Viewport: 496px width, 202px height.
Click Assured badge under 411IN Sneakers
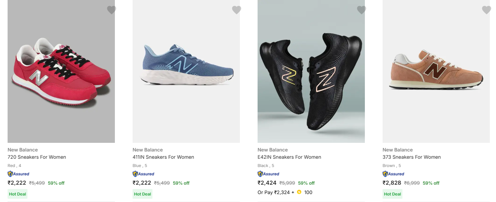[143, 174]
